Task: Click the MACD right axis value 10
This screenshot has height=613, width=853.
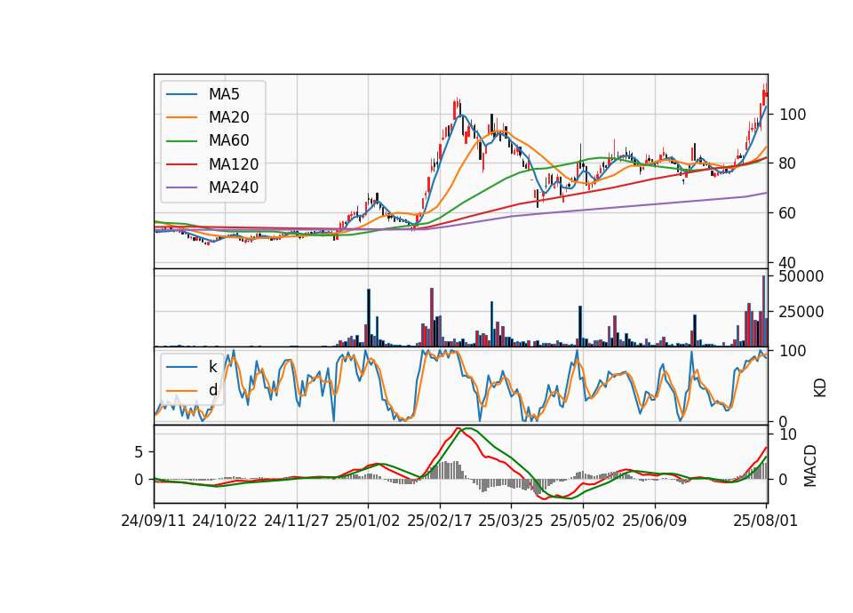Action: click(788, 434)
